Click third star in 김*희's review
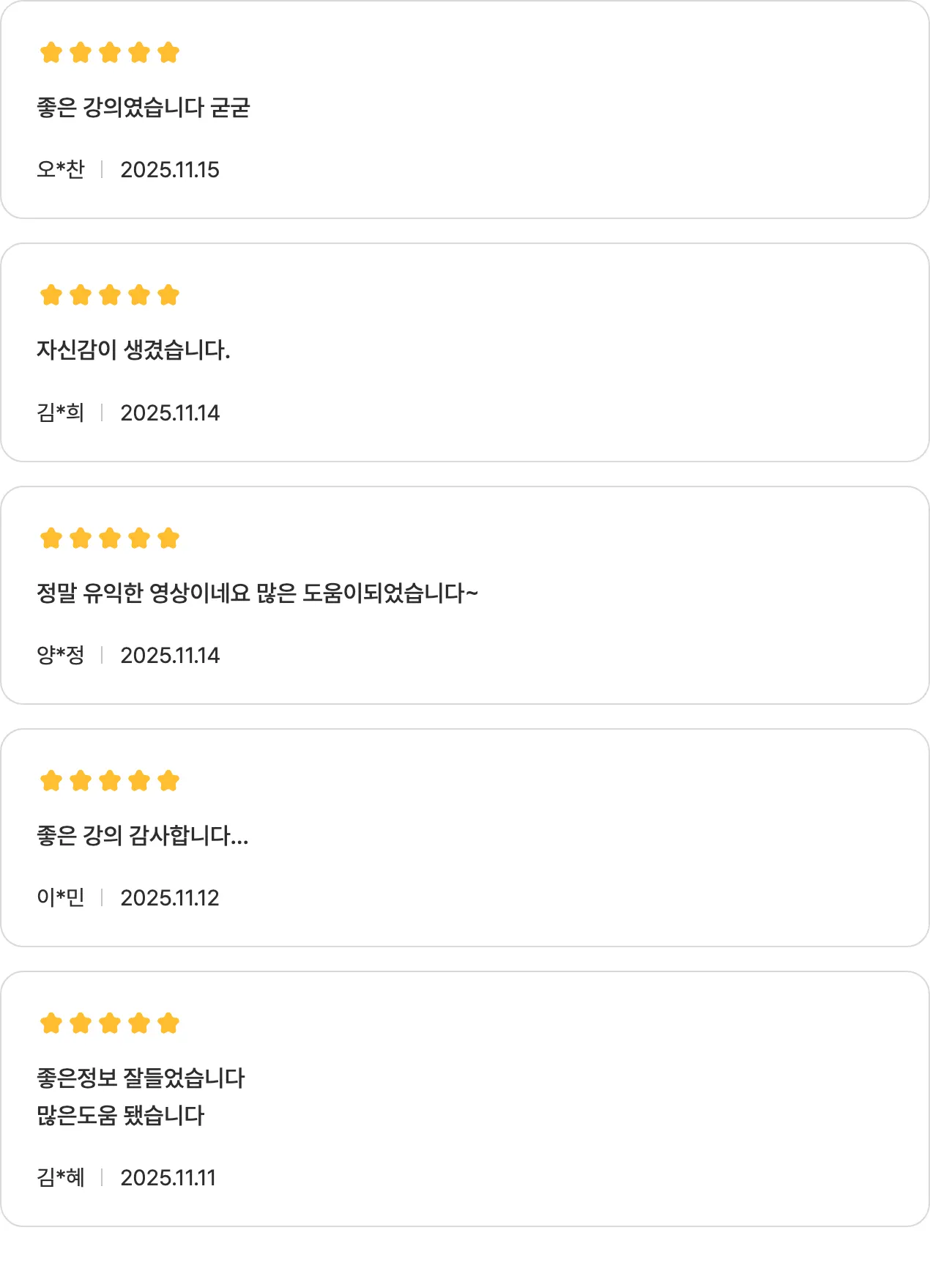Image resolution: width=930 pixels, height=1263 pixels. [x=110, y=295]
